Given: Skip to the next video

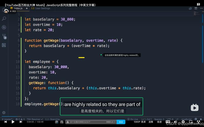Looking at the screenshot, I should [21, 122].
